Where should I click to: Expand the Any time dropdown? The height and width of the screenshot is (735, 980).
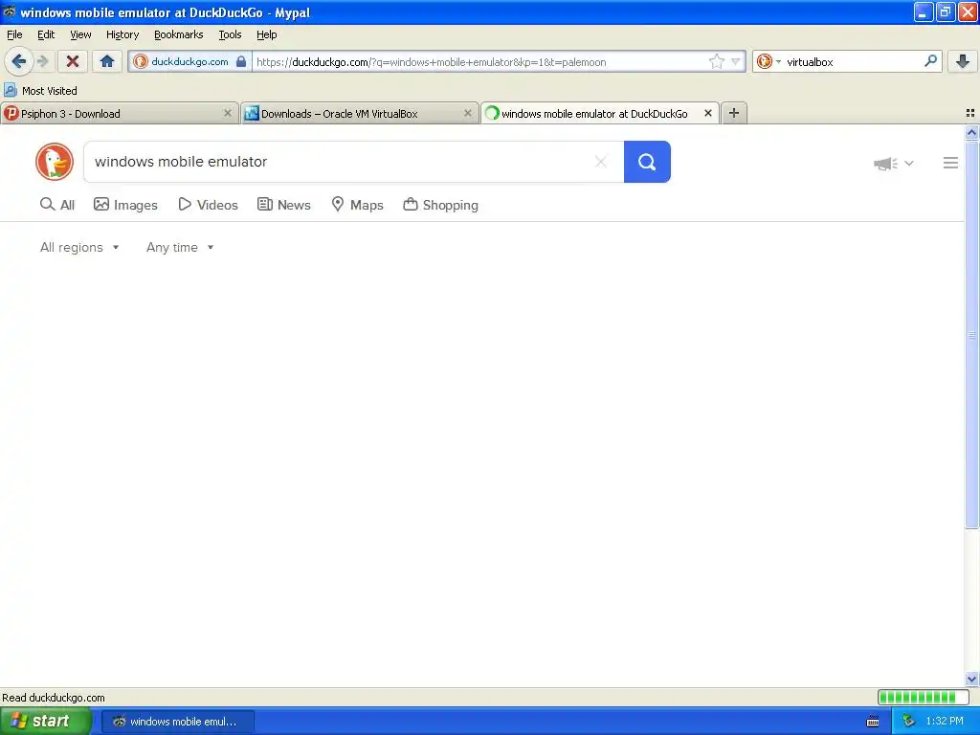coord(180,248)
